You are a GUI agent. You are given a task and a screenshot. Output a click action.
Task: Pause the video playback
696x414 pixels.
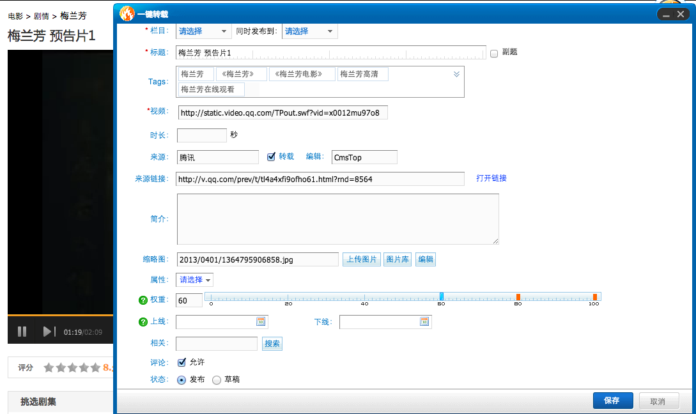coord(22,331)
